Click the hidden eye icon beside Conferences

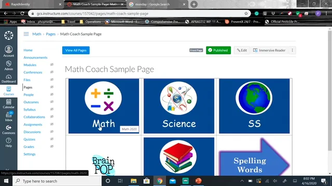point(52,72)
